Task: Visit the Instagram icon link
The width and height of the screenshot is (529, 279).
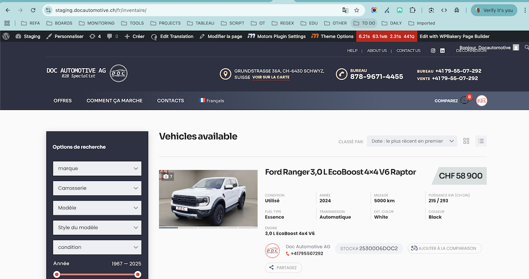Action: coord(433,50)
